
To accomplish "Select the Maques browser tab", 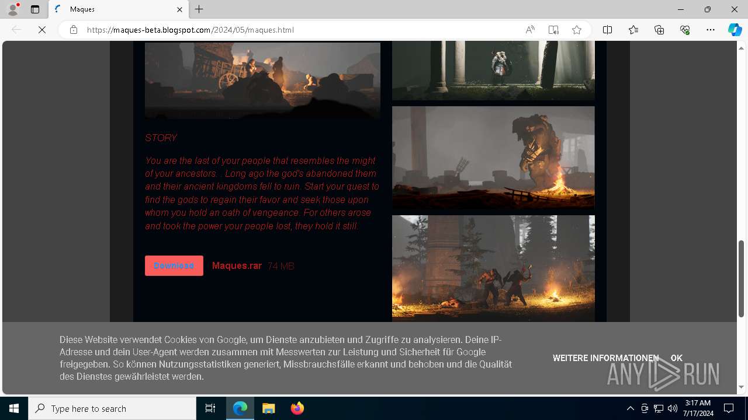I will pos(119,9).
